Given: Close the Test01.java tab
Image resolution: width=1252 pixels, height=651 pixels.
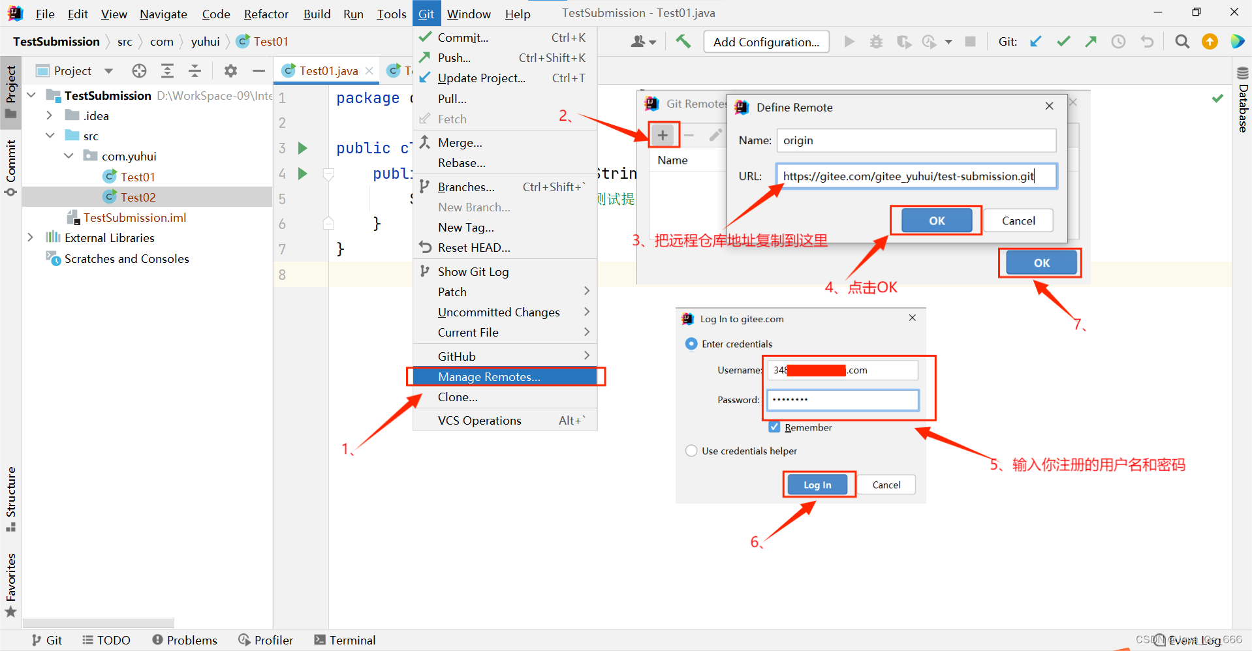Looking at the screenshot, I should [x=369, y=70].
